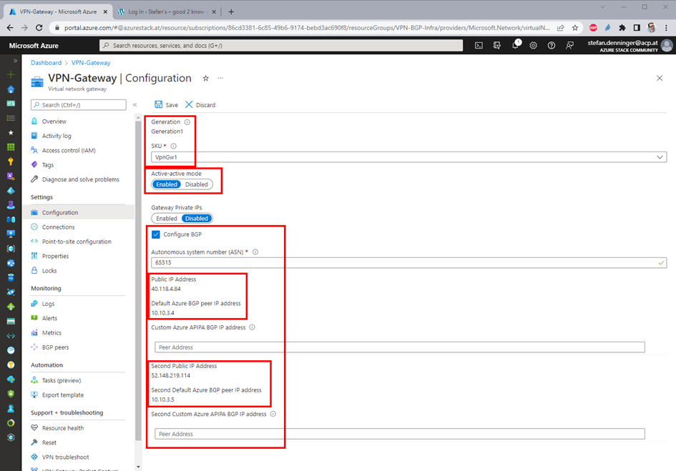Click the resource menu vertical scrollbar

(138, 280)
